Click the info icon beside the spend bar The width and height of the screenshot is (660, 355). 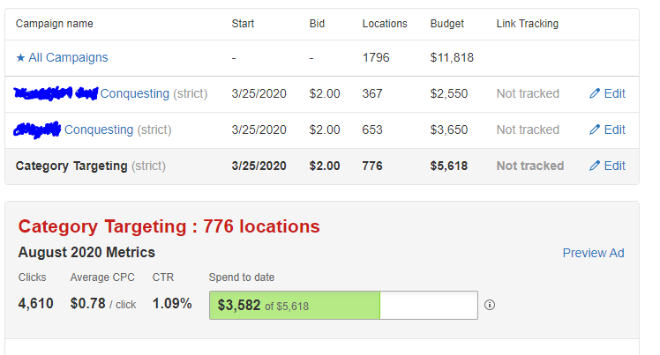[x=490, y=305]
